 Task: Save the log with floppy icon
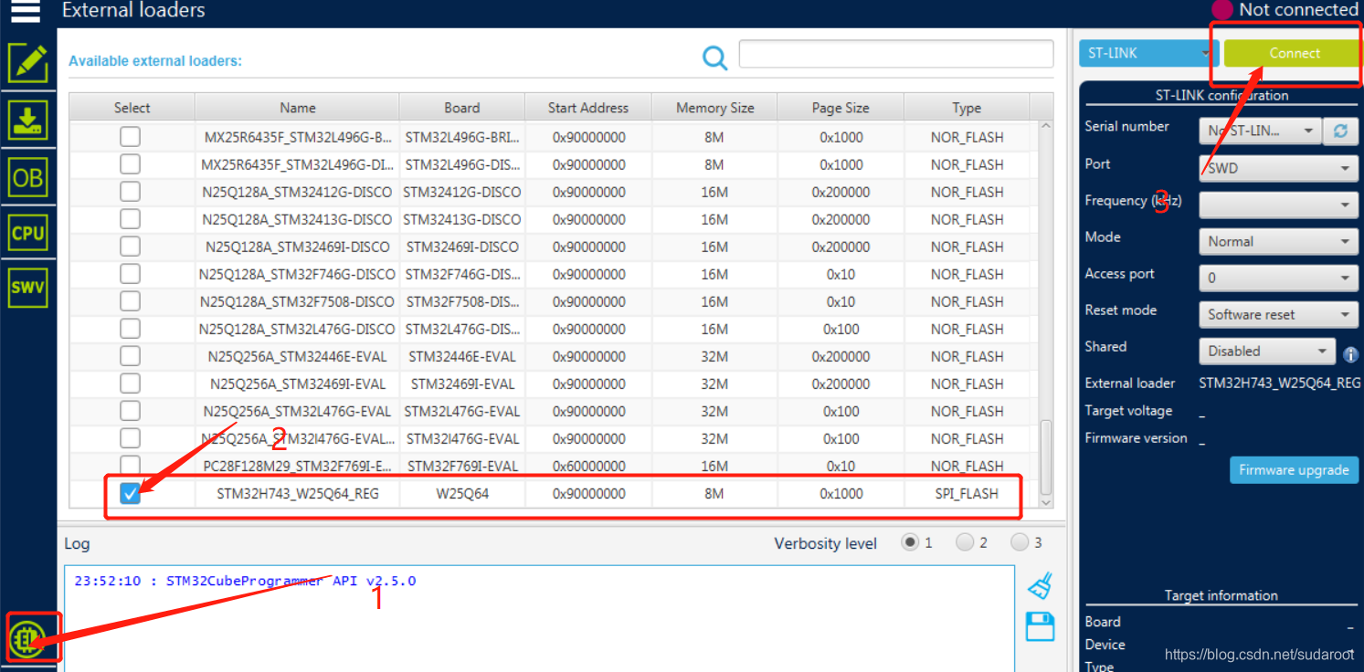1041,627
